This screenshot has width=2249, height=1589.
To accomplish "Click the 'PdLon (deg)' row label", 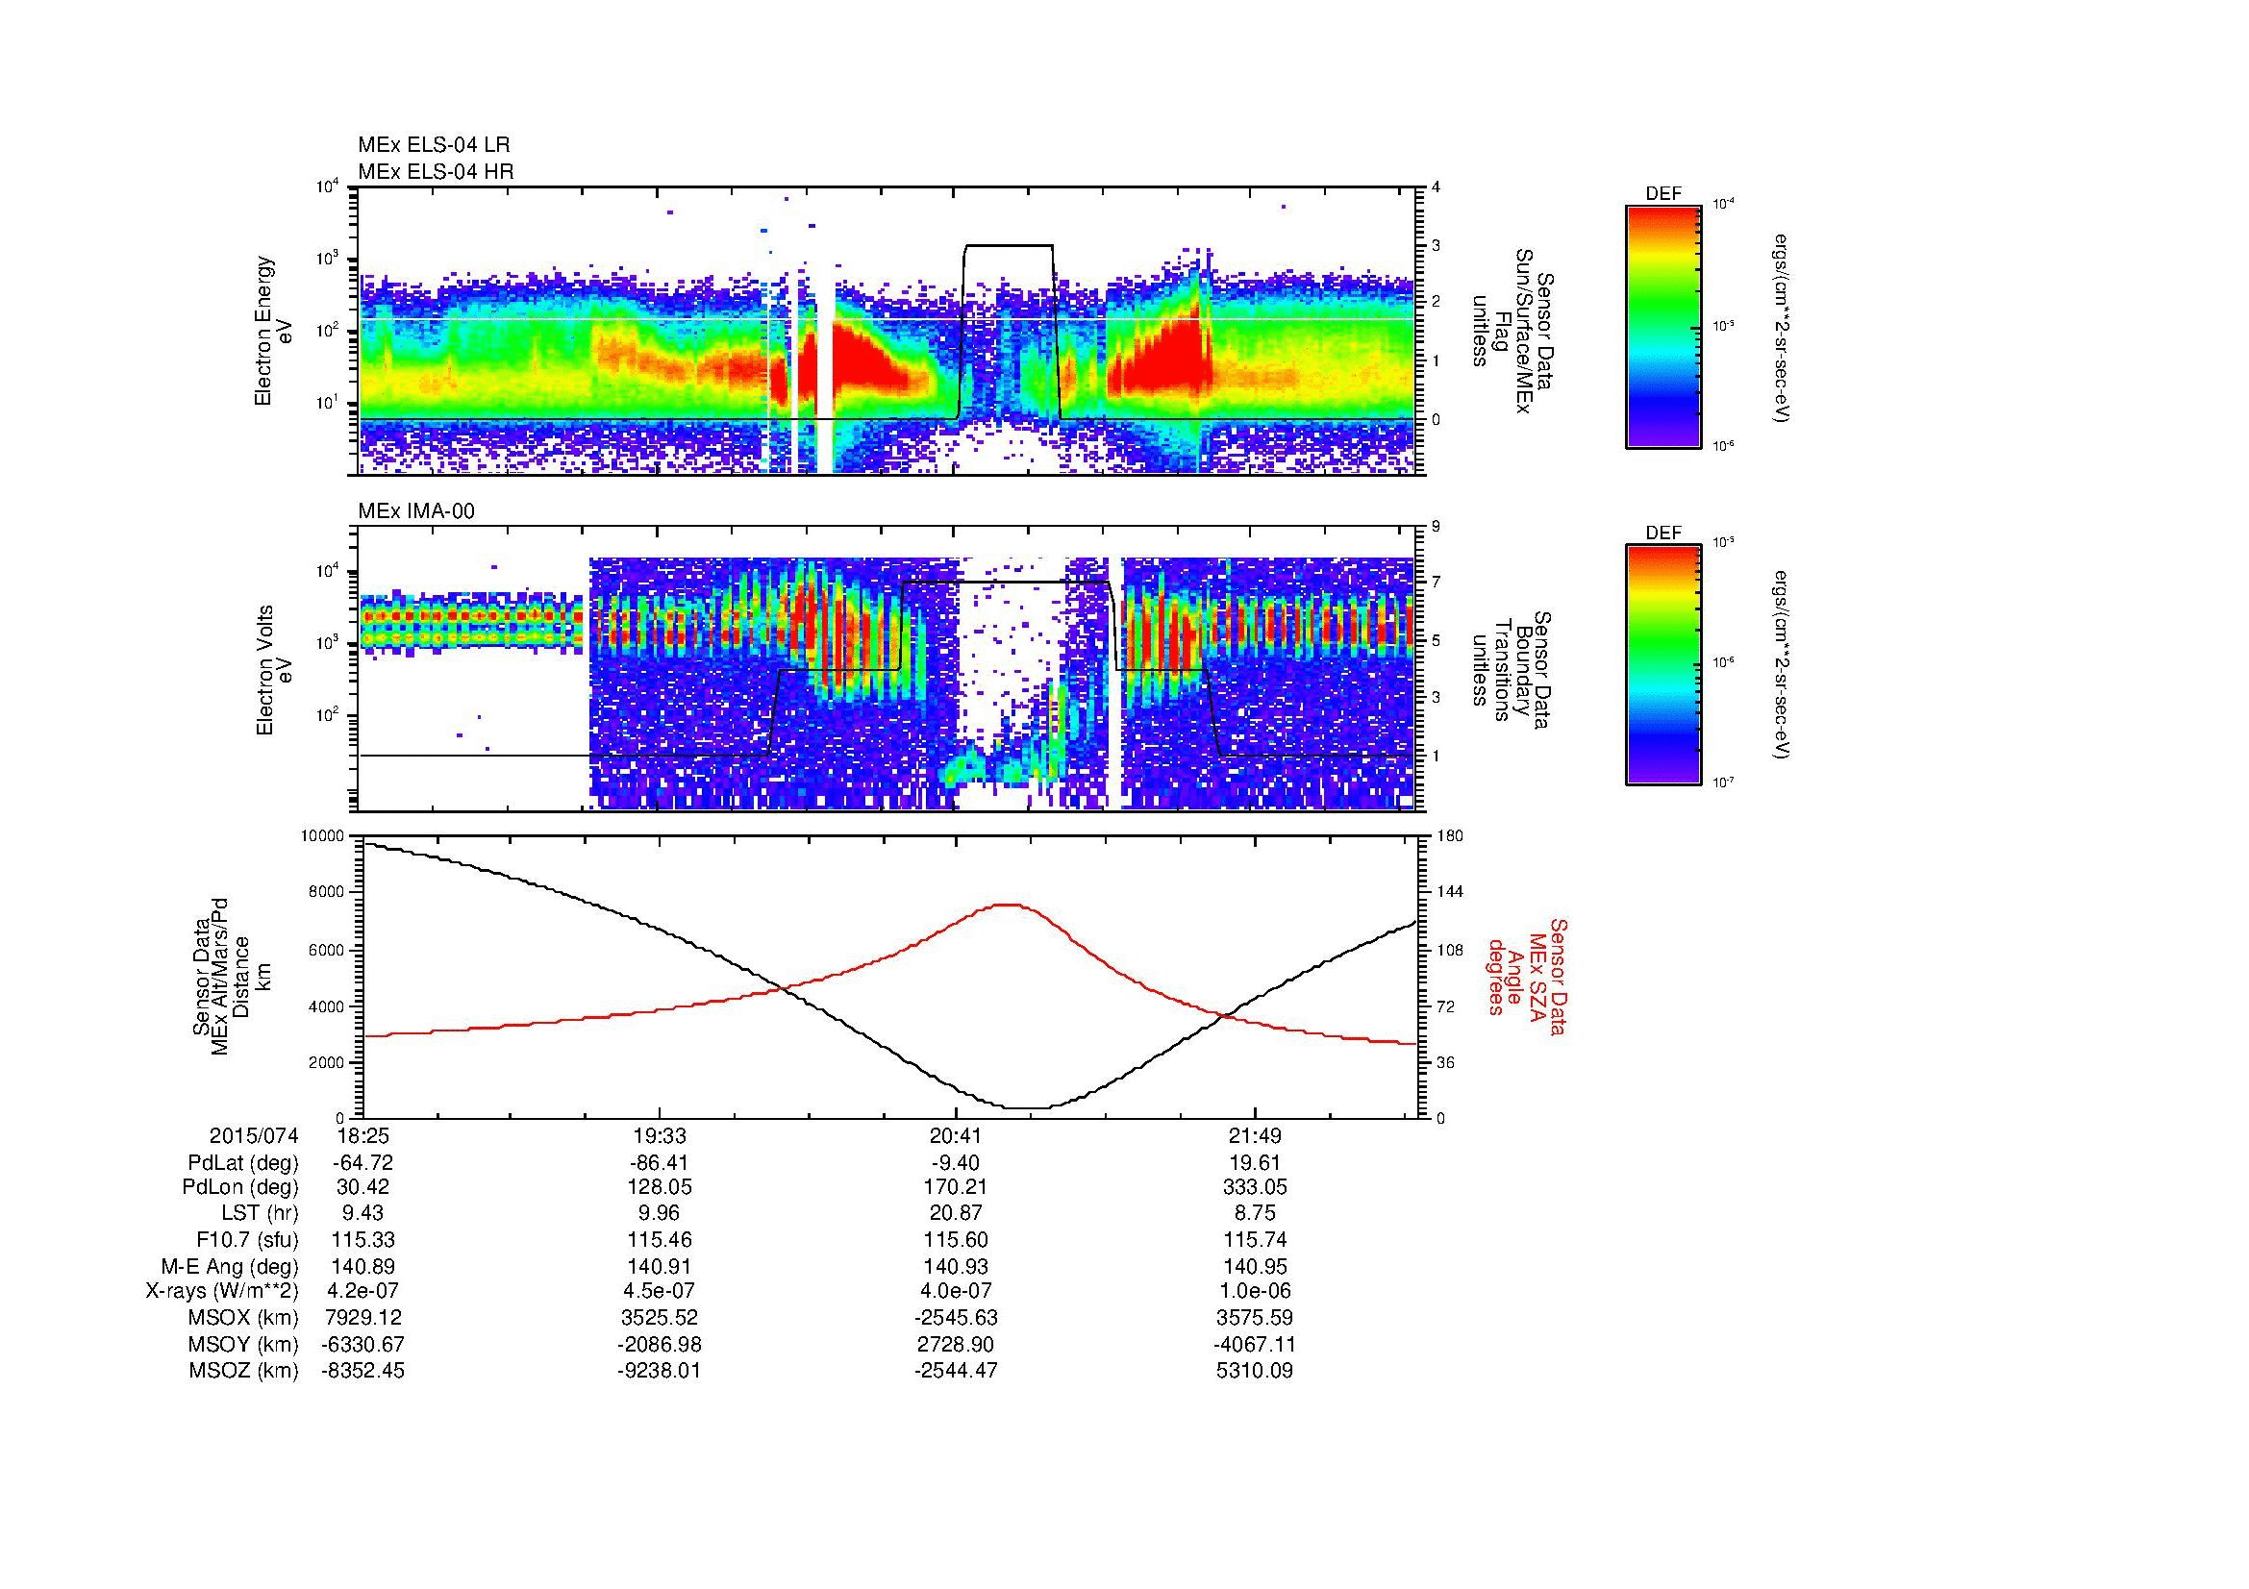I will [x=242, y=1187].
